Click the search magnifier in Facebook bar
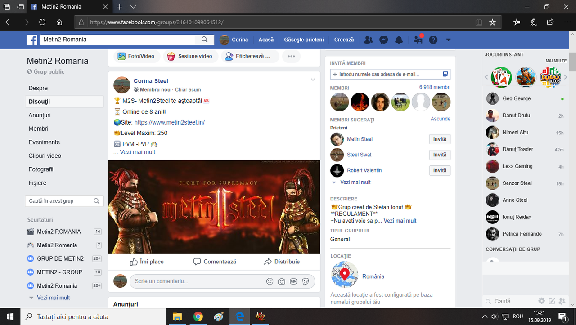 204,40
